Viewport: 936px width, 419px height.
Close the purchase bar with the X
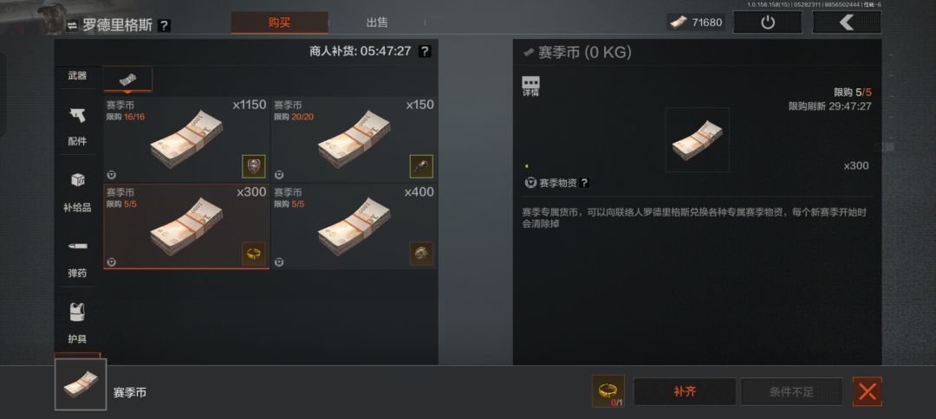pyautogui.click(x=867, y=391)
